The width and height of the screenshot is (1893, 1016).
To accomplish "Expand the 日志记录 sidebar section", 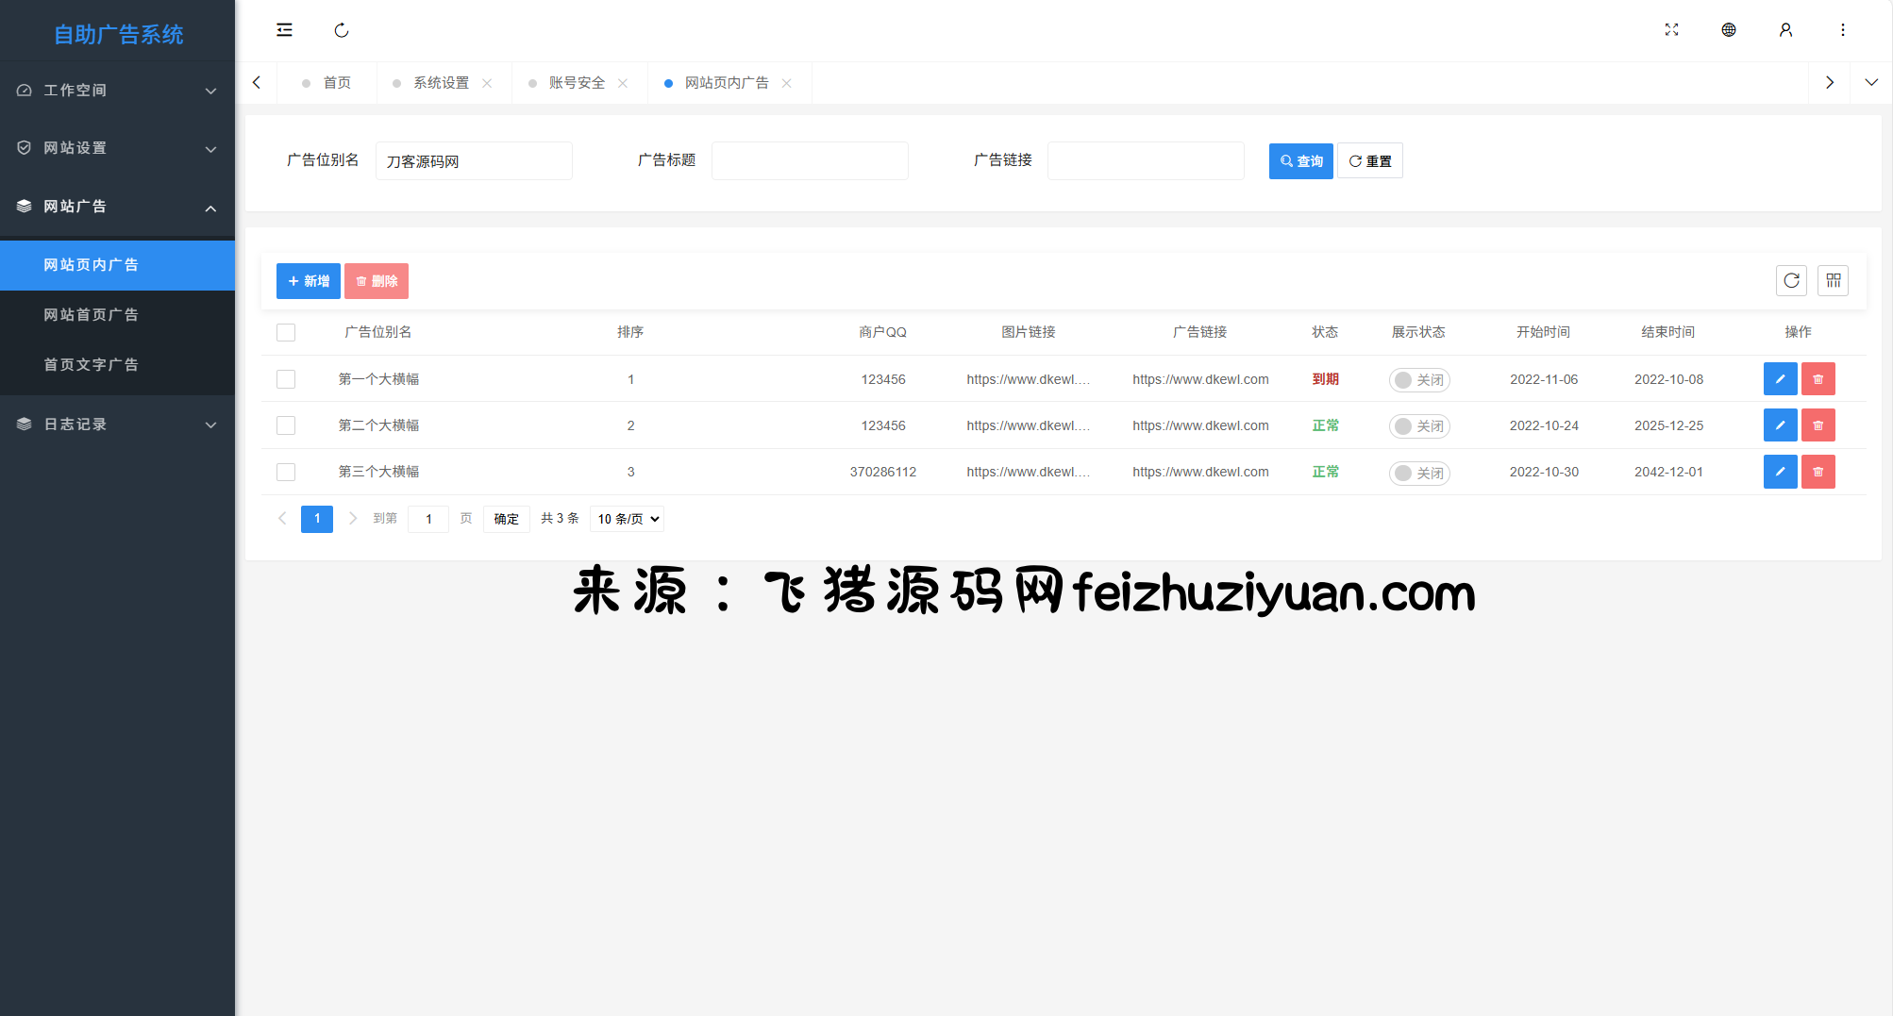I will pos(117,425).
